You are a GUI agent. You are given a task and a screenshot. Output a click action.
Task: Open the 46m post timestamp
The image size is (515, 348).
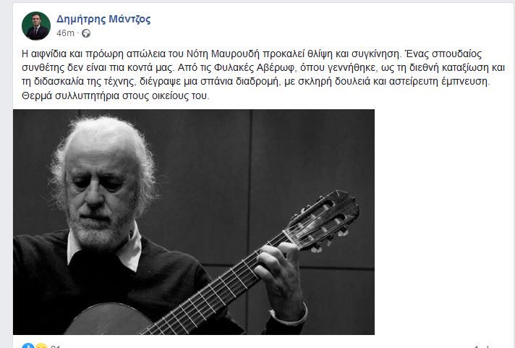tap(65, 33)
